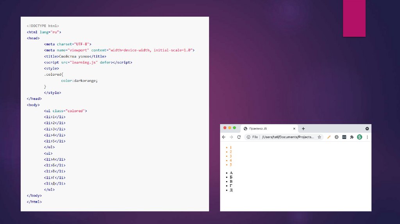Click the closing </head> tag line
The height and width of the screenshot is (224, 400).
click(34, 99)
